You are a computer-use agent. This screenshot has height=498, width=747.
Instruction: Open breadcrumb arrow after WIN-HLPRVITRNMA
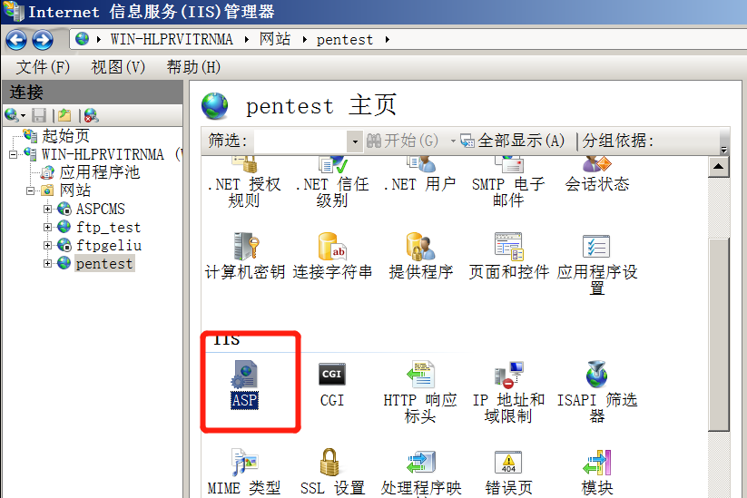click(x=247, y=40)
